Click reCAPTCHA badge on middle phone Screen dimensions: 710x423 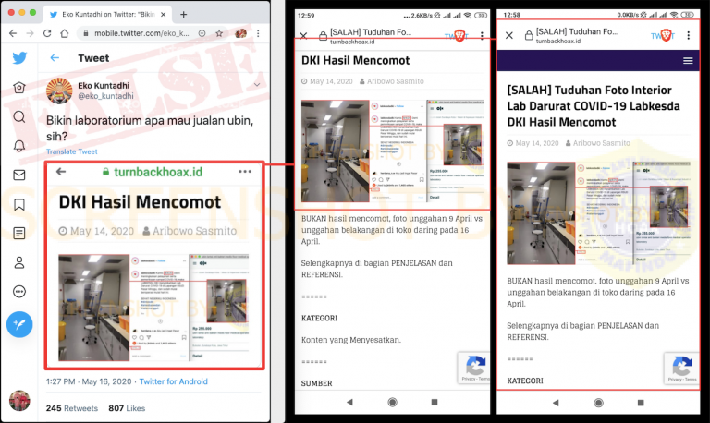click(473, 368)
